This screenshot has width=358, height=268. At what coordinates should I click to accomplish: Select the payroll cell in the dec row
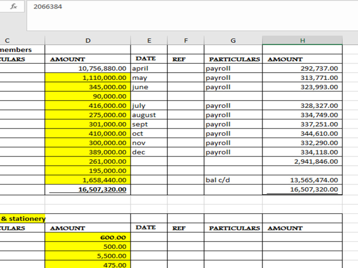pos(233,152)
